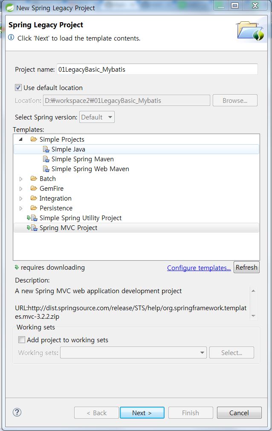Open the Select Spring version dropdown

pos(97,117)
